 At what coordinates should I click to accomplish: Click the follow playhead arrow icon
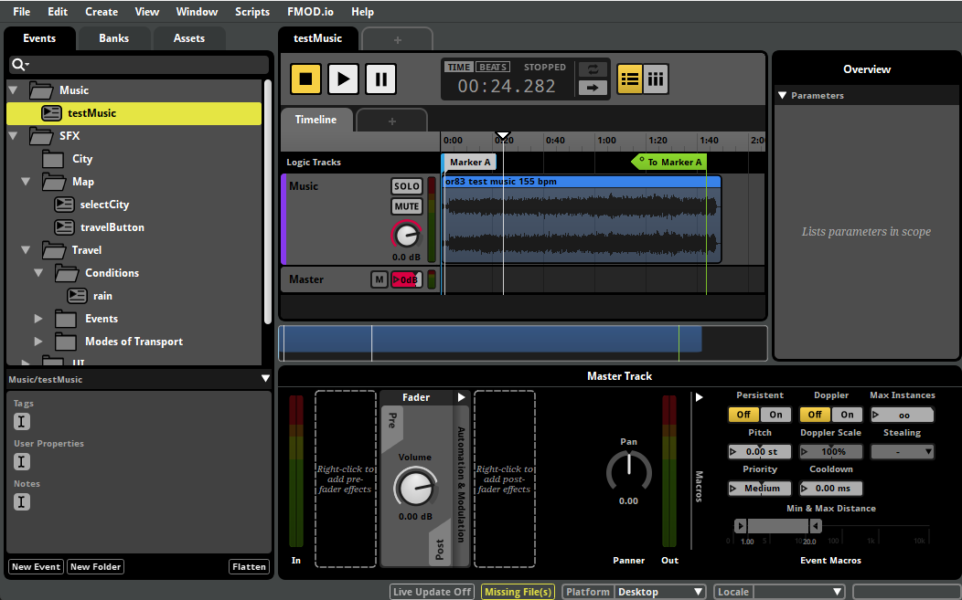593,88
